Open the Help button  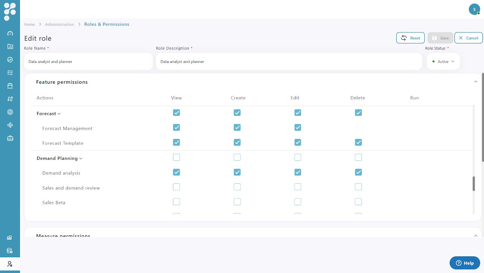coord(465,263)
